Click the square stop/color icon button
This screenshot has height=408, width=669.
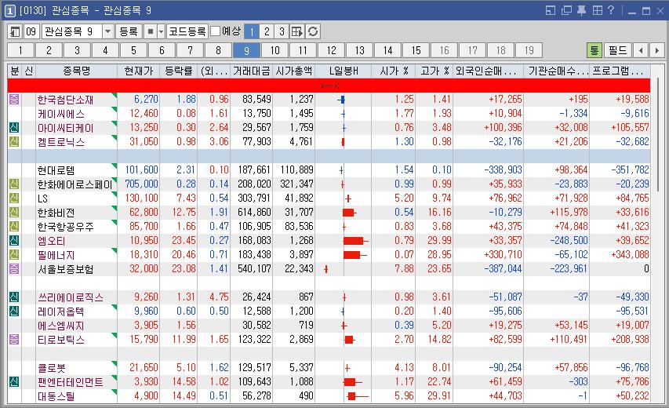click(151, 31)
